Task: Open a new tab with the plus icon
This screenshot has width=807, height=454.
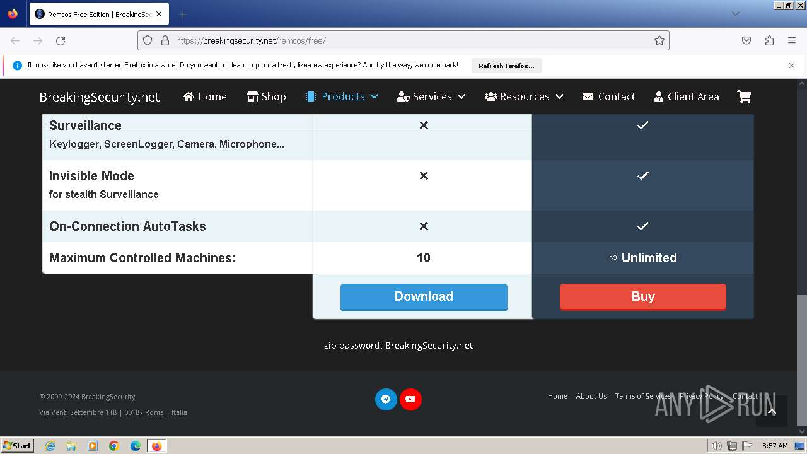Action: pos(182,14)
